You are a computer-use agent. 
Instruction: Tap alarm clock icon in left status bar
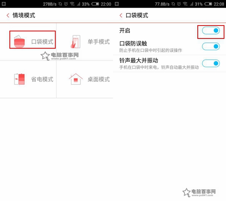tap(66, 4)
